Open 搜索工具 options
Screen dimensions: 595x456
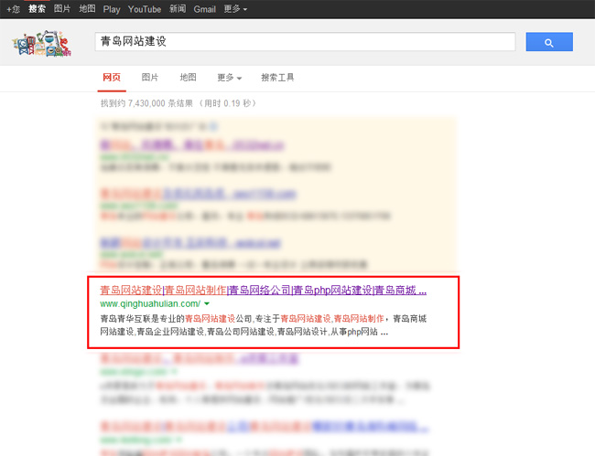pos(277,78)
